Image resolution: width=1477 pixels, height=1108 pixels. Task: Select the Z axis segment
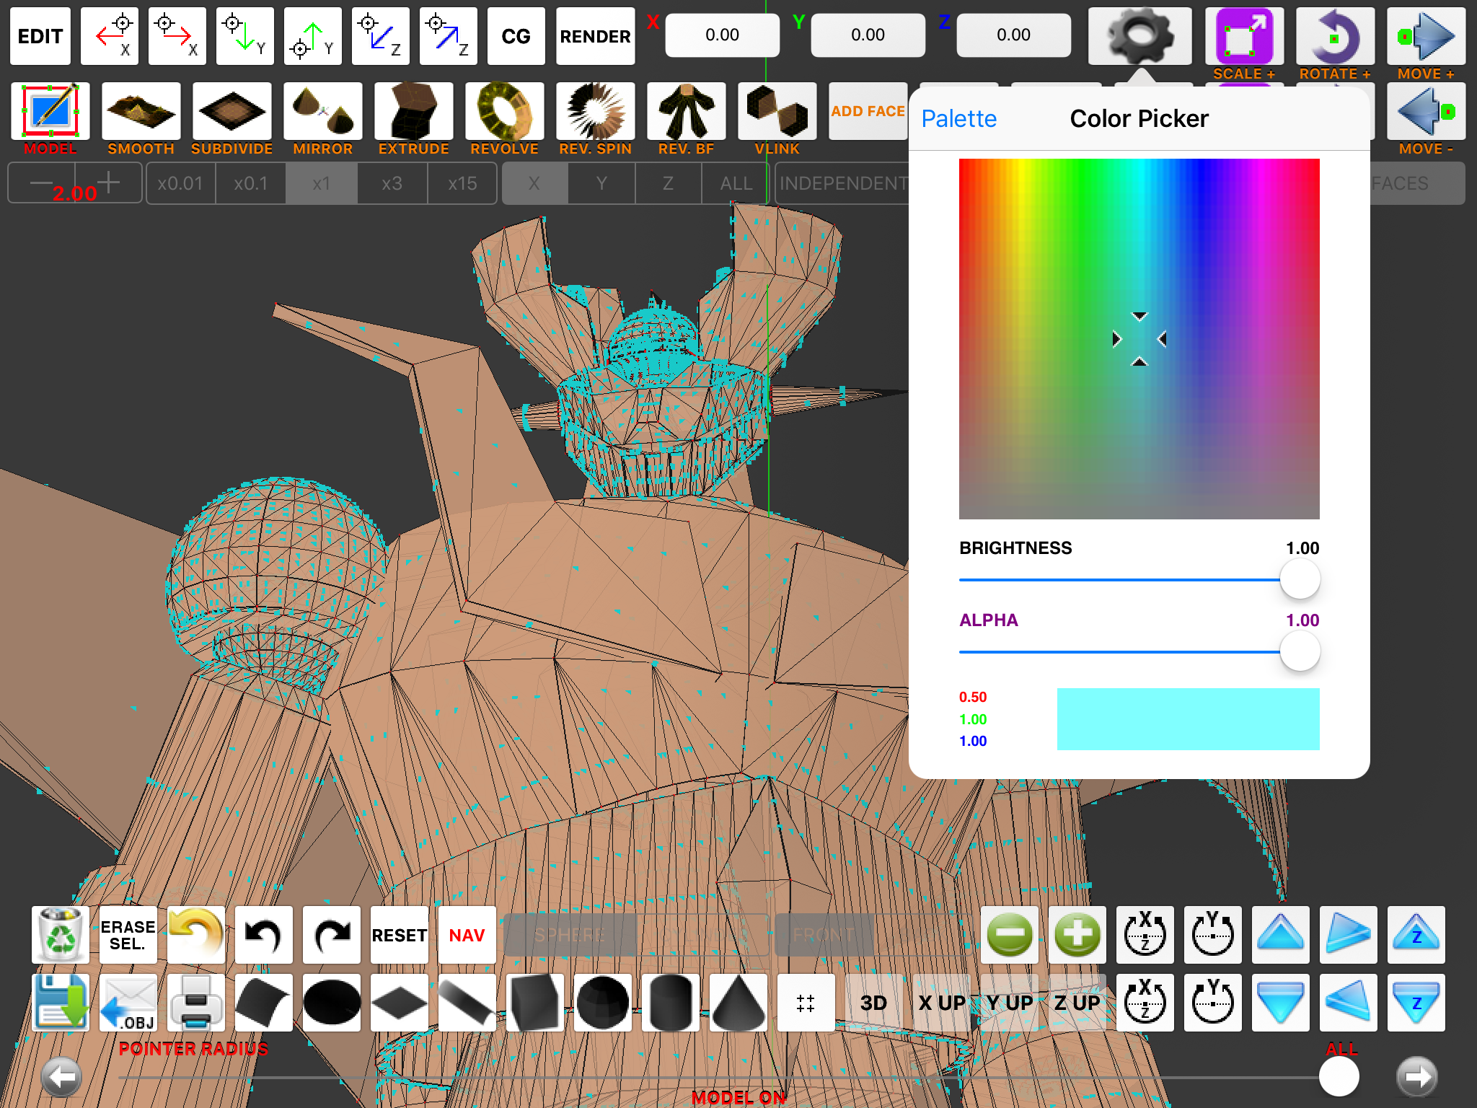click(x=669, y=183)
